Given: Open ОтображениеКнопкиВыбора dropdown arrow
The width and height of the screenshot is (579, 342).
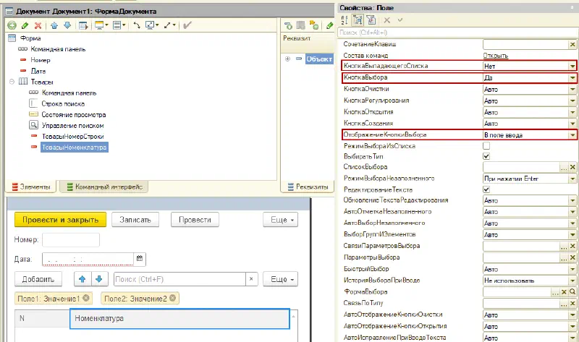Looking at the screenshot, I should pos(572,135).
